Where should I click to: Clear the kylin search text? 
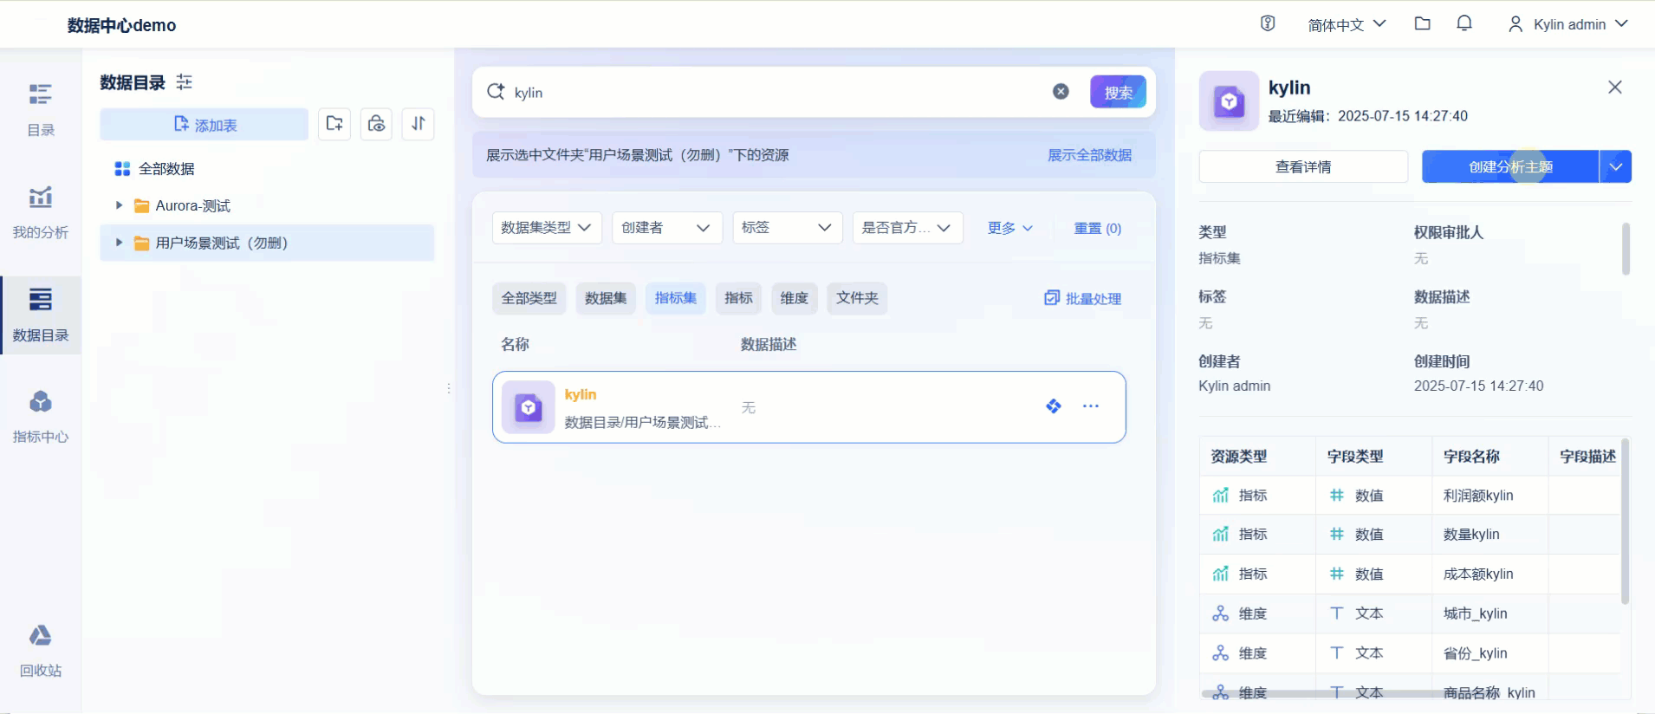pos(1061,92)
